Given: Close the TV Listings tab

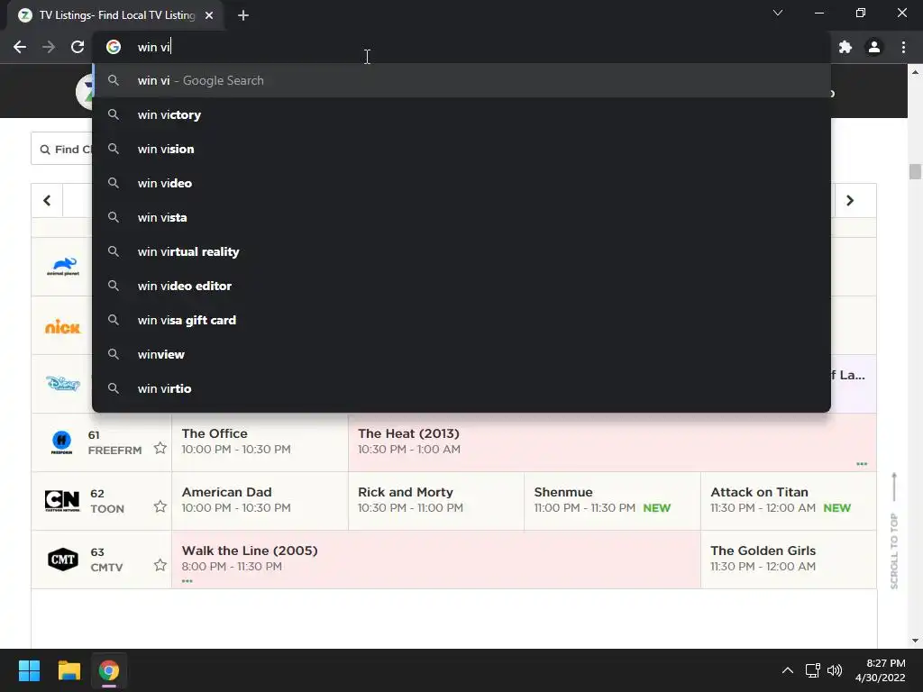Looking at the screenshot, I should [209, 15].
